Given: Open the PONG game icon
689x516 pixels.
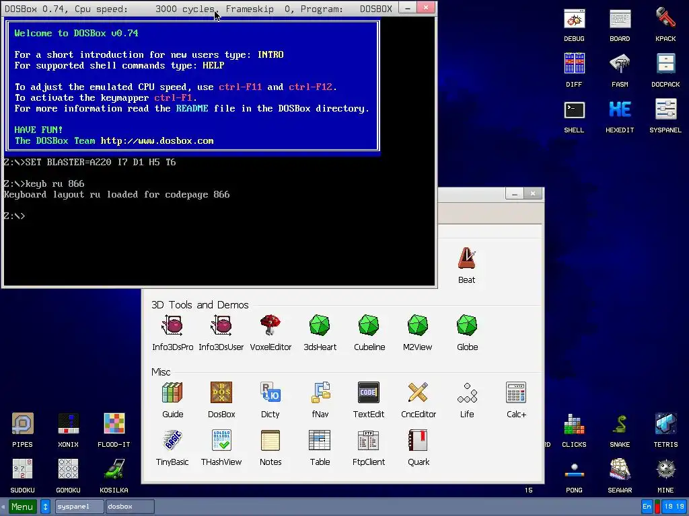Looking at the screenshot, I should click(574, 476).
